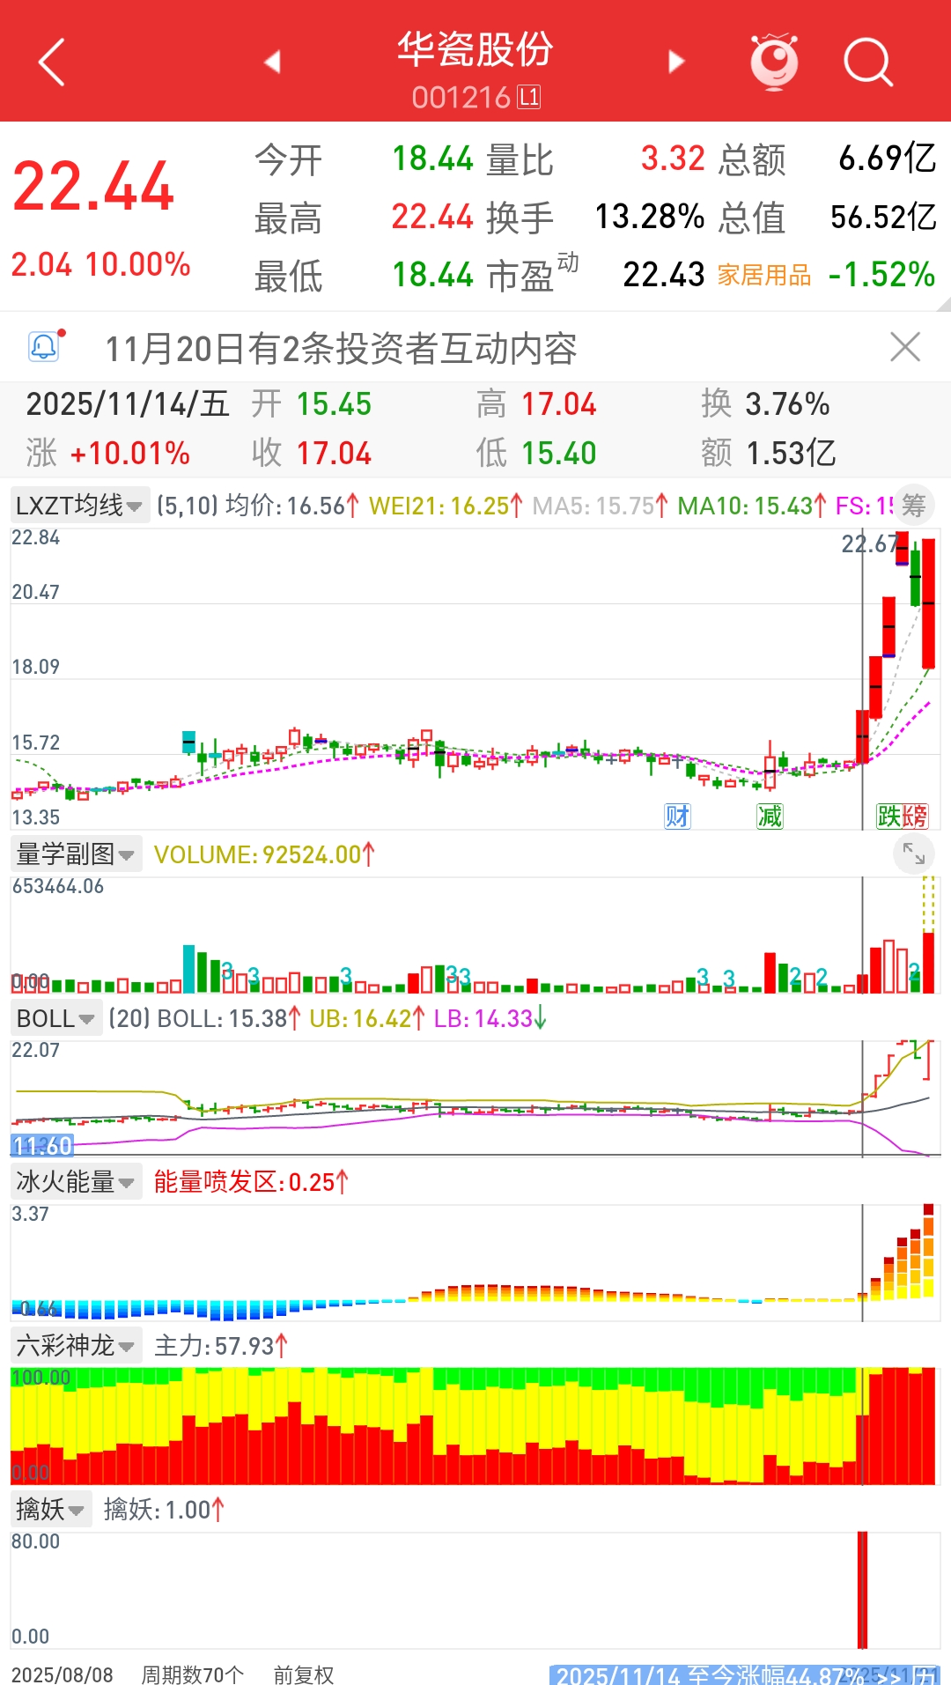Tap the red bar in the 擒妖 chart
This screenshot has height=1685, width=951.
point(863,1590)
